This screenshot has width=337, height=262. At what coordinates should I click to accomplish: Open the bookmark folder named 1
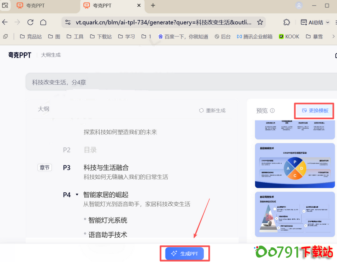click(x=146, y=37)
